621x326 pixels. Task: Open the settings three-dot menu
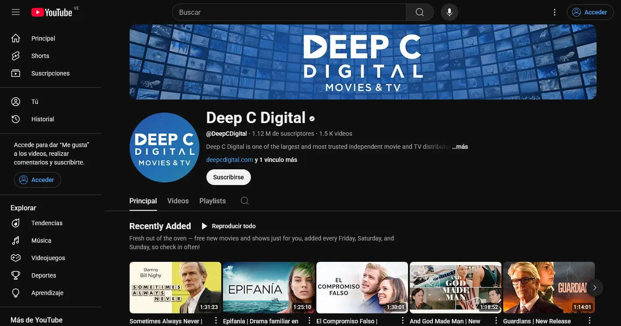pyautogui.click(x=555, y=12)
